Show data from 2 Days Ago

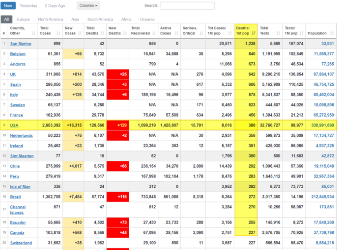pos(55,6)
